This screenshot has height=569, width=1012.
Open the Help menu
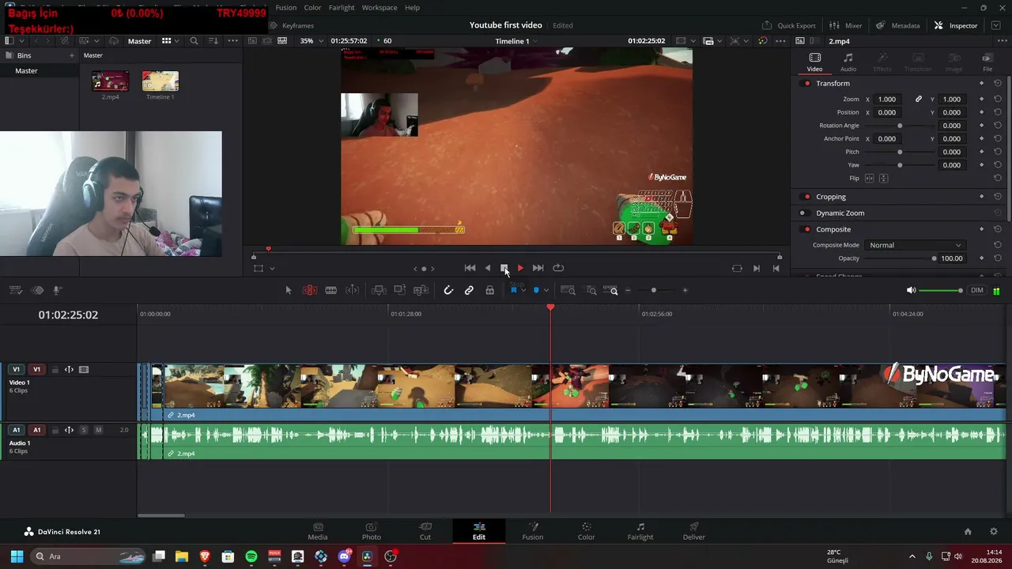pos(413,8)
